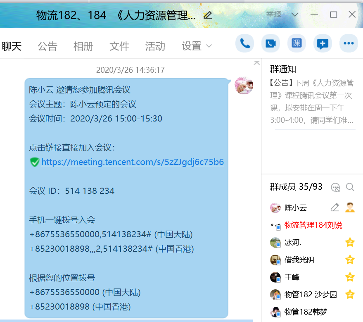Collapse chat history with top arrow icon
The height and width of the screenshot is (322, 363).
[x=257, y=63]
